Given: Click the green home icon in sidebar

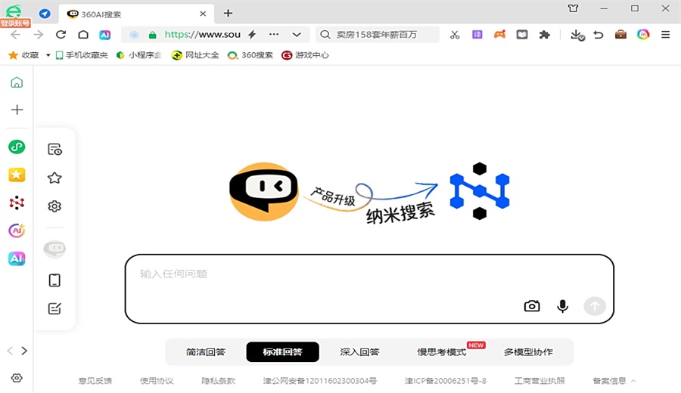Looking at the screenshot, I should 17,82.
